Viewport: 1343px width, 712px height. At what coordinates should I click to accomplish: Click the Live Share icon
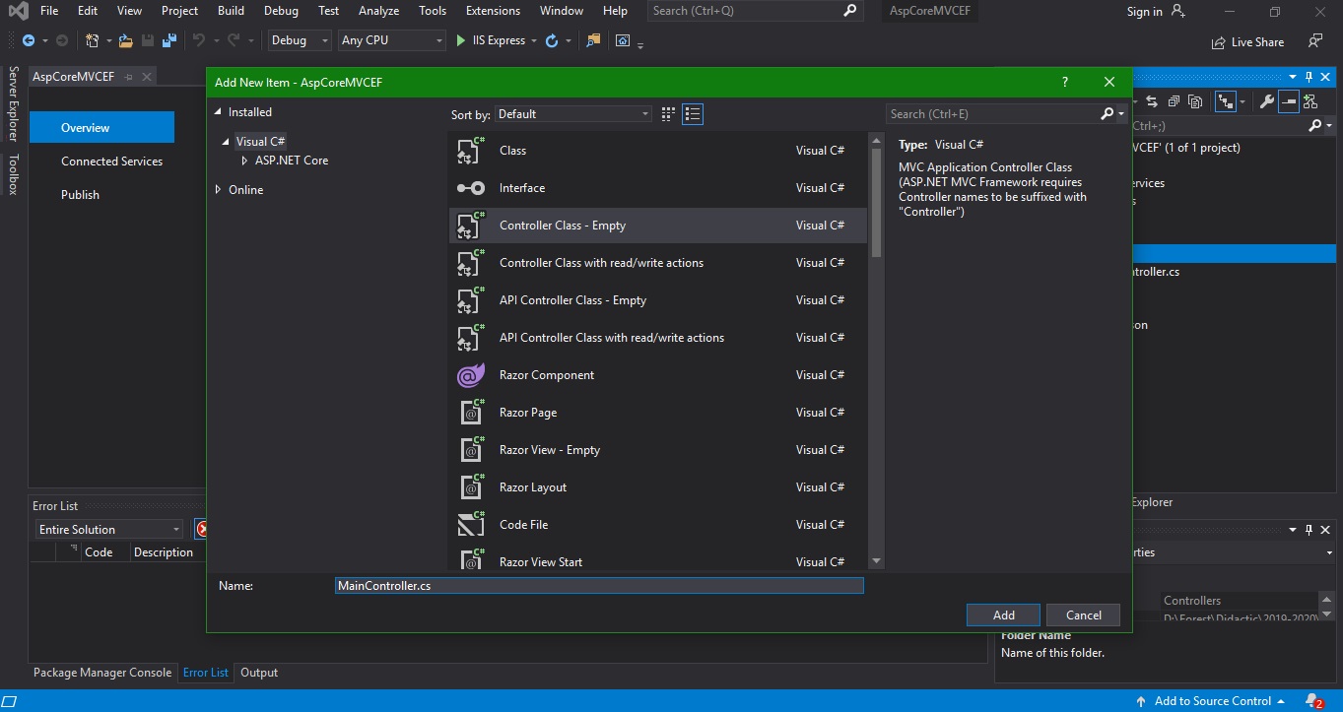[1219, 42]
